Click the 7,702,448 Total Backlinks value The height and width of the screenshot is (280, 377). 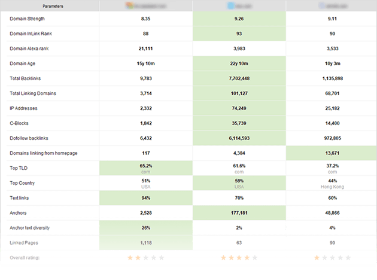click(x=239, y=79)
